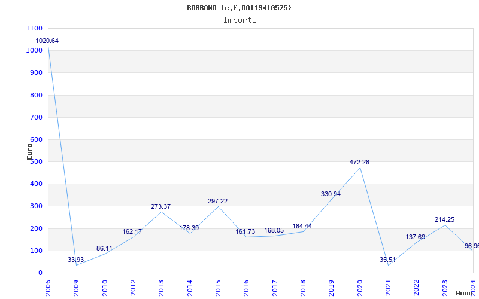Click the 1000 y-axis tick label

(x=34, y=51)
